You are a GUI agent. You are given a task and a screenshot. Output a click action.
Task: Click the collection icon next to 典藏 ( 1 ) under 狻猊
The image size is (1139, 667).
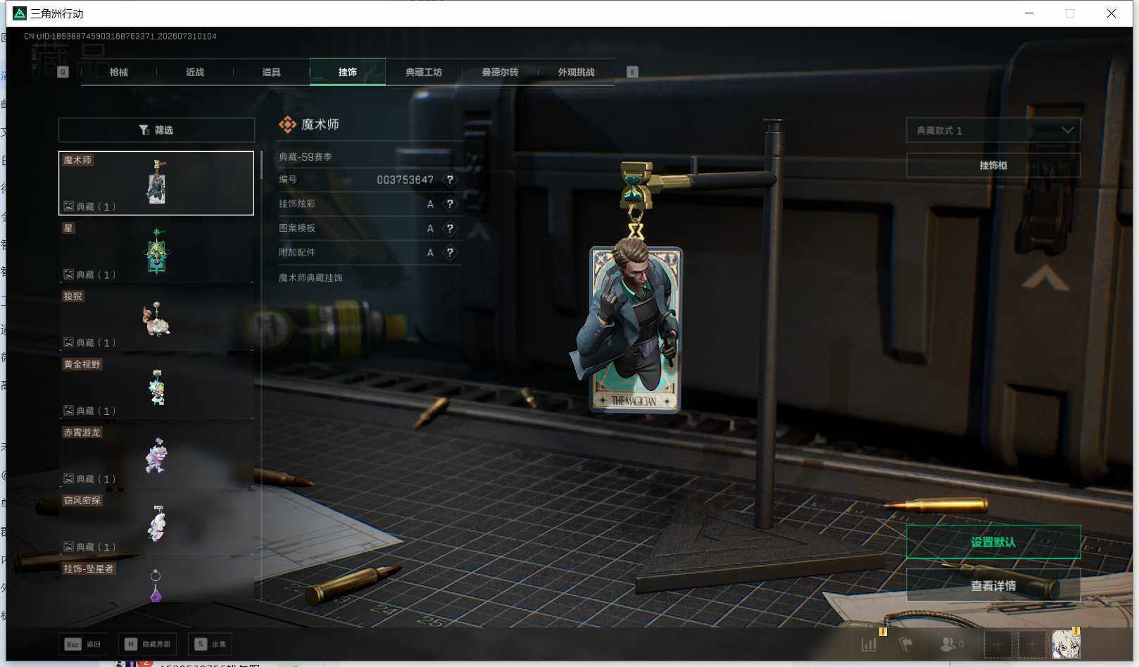[x=69, y=343]
